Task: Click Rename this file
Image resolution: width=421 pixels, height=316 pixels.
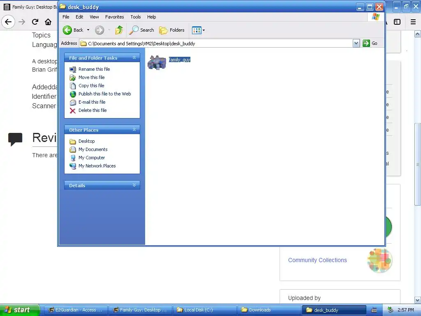Action: click(94, 69)
